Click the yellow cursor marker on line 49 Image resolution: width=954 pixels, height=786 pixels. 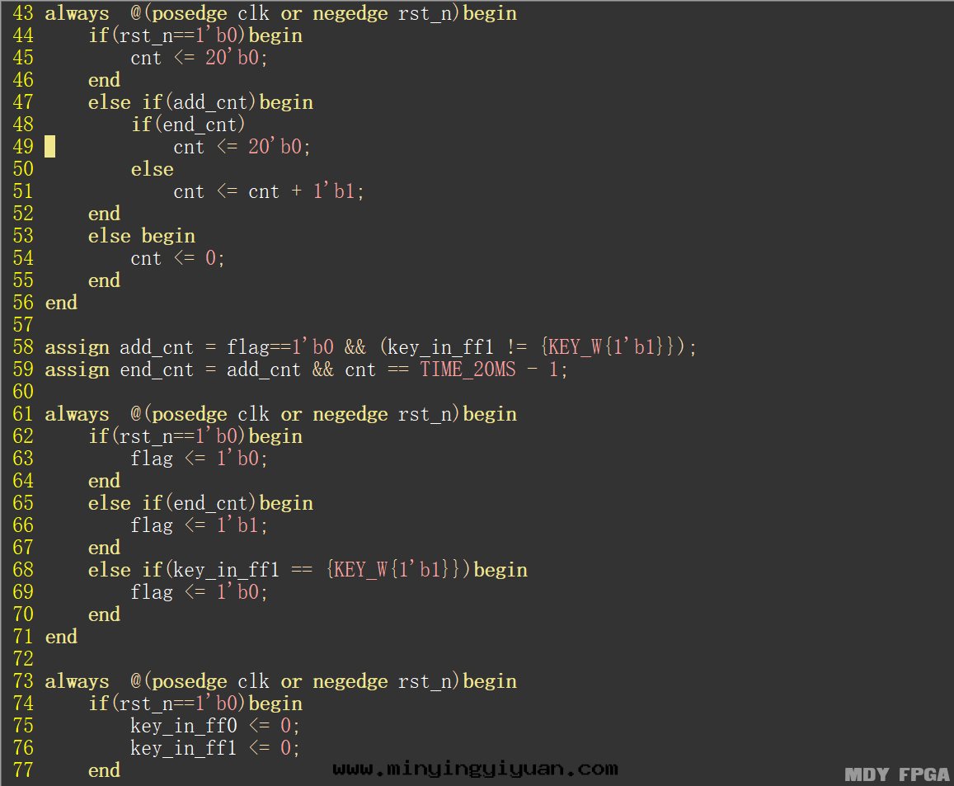(x=50, y=147)
